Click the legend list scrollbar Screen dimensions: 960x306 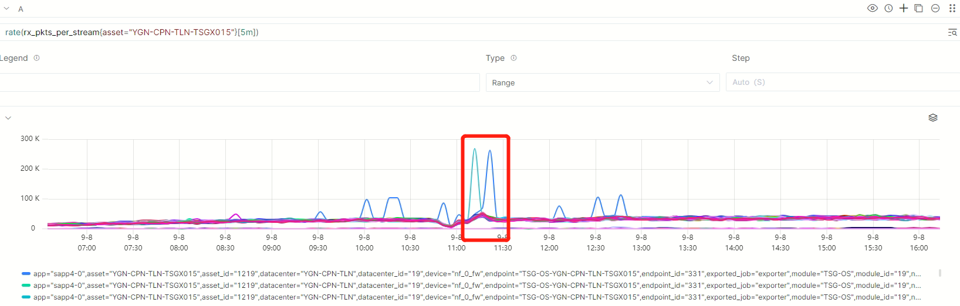click(940, 273)
